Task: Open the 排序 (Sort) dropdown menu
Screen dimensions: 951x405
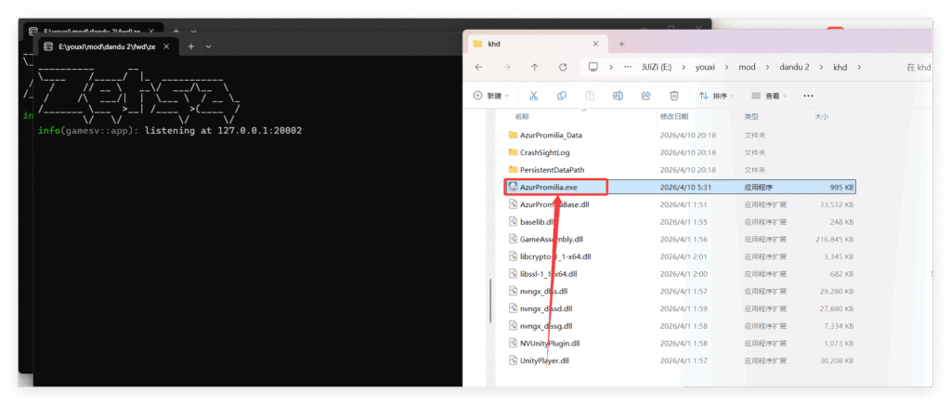Action: (x=717, y=96)
